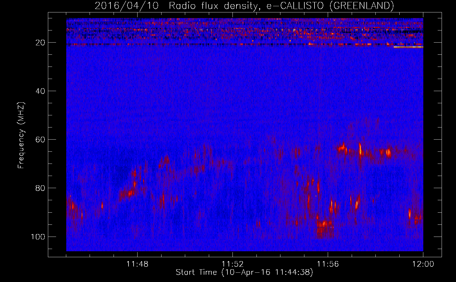Click the 100 frequency tick label
This screenshot has width=456, height=282.
(38, 237)
